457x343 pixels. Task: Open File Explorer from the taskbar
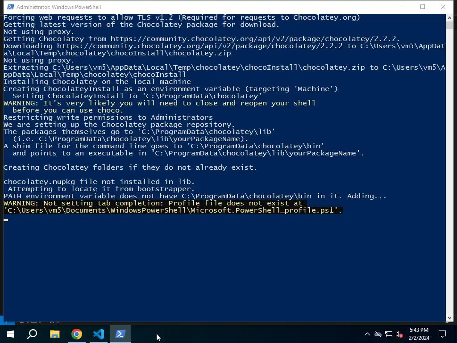point(54,334)
